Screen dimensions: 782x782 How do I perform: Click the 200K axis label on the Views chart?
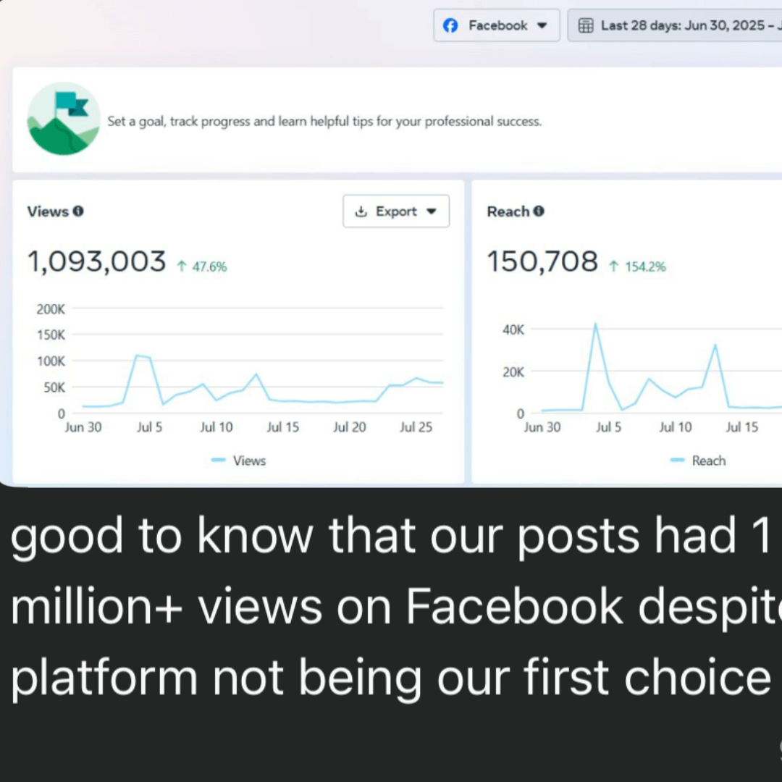click(x=50, y=309)
